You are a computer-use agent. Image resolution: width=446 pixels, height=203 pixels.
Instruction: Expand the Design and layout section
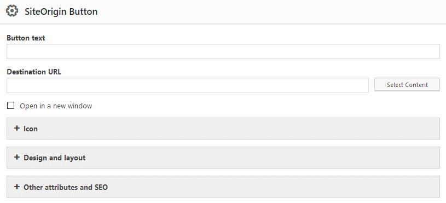223,158
